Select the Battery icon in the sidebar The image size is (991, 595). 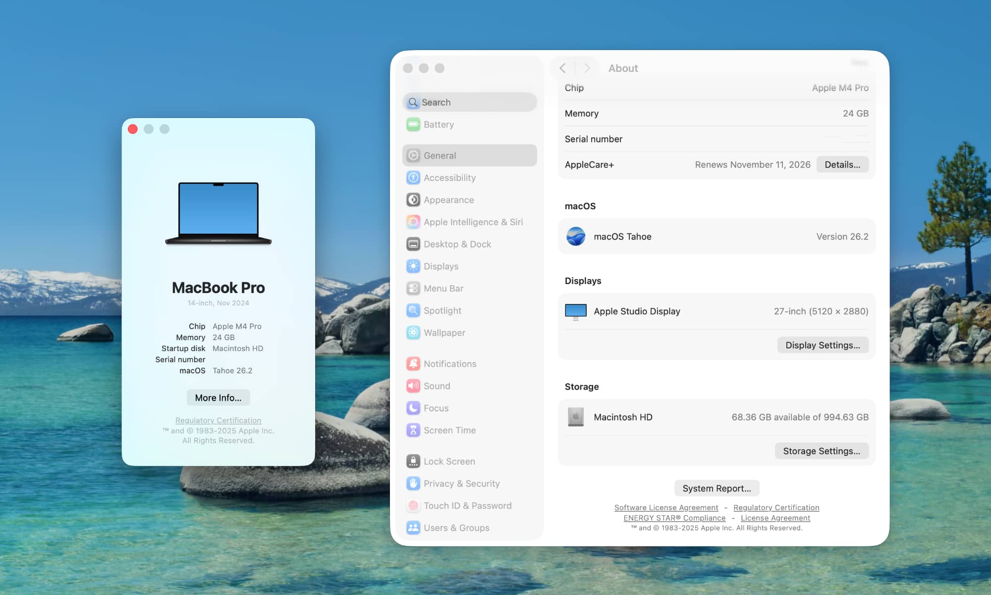click(x=413, y=124)
